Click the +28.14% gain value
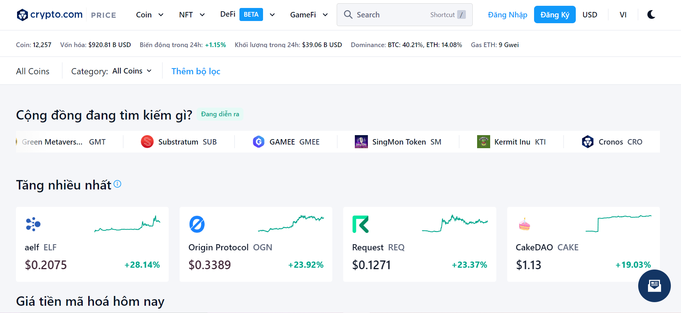681x313 pixels. [142, 265]
